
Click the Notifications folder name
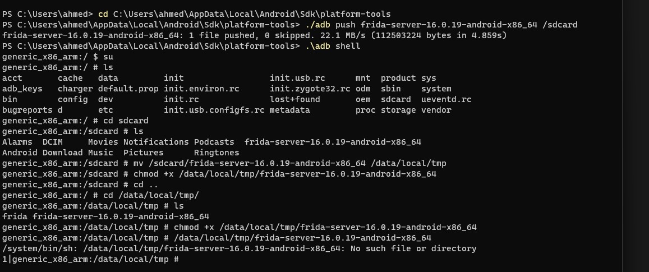tap(156, 142)
